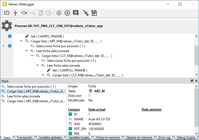The height and width of the screenshot is (140, 199).
Task: Click the first checklist run toolbar icon
Action: coord(7,13)
